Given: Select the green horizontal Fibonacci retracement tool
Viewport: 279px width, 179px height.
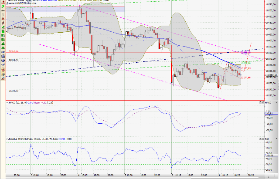Looking at the screenshot, I should pyautogui.click(x=3, y=31).
